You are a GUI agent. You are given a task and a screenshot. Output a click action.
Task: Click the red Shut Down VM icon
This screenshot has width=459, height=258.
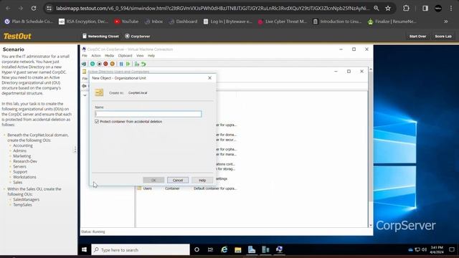pos(105,64)
